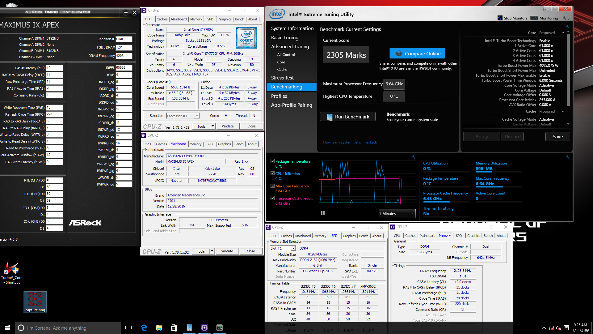Toggle the CPU Utilization monitor checkbox

click(272, 173)
